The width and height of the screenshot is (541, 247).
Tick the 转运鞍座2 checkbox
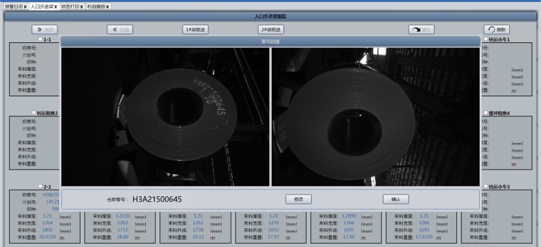pyautogui.click(x=33, y=112)
